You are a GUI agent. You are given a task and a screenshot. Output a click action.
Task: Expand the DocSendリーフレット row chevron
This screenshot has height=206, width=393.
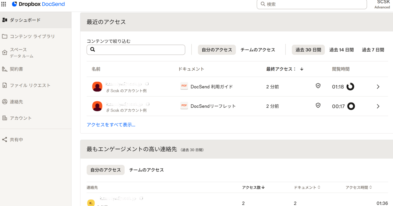point(378,106)
